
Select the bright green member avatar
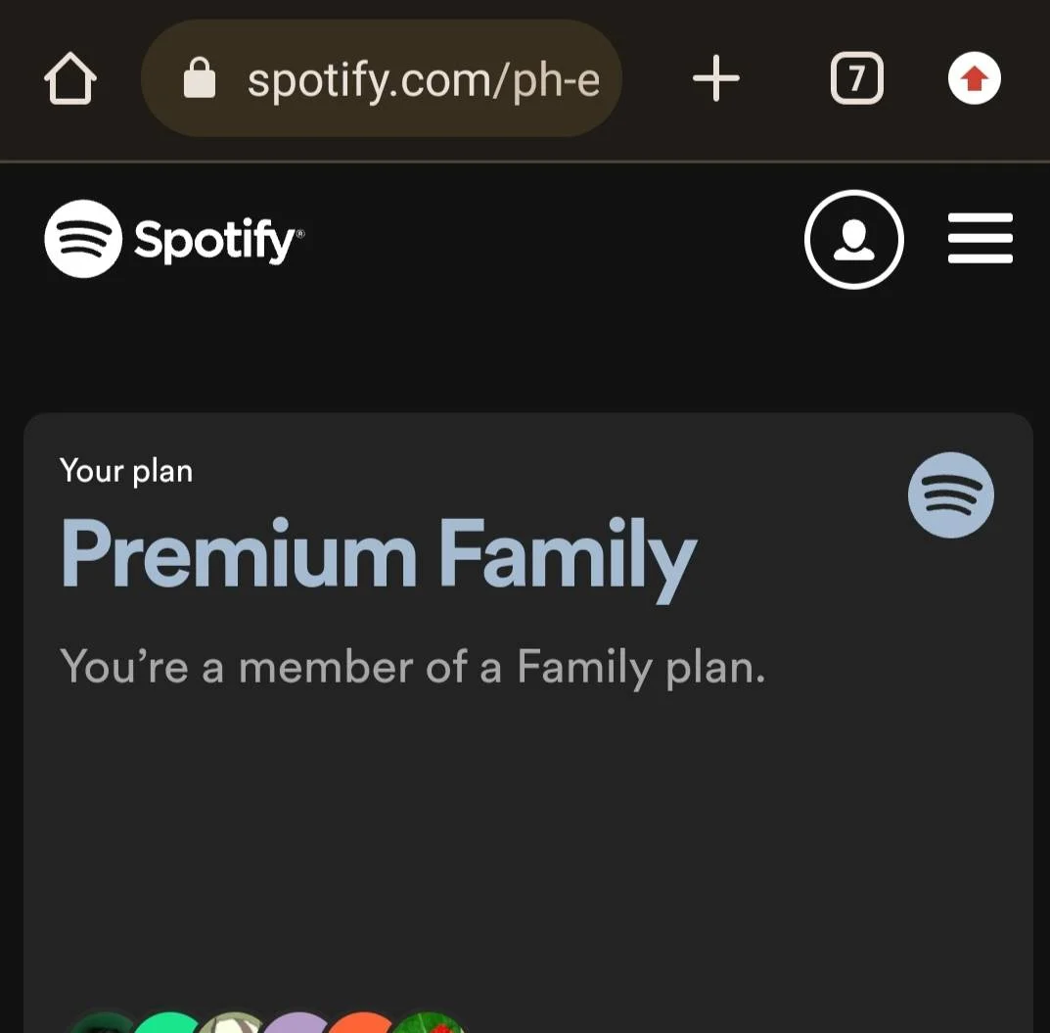pos(166,1022)
